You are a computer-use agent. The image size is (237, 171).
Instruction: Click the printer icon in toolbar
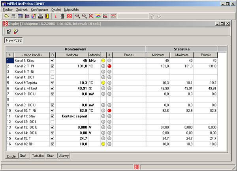click(40, 16)
